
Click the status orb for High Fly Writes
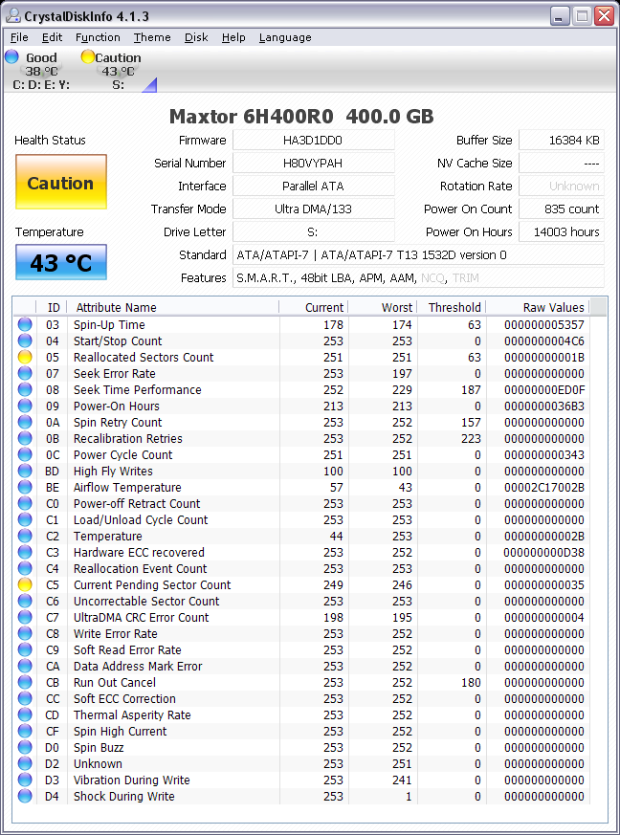pos(25,471)
